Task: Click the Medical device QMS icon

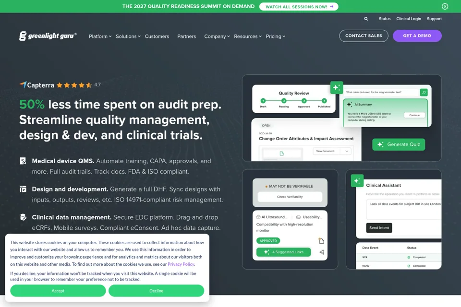Action: (23, 161)
